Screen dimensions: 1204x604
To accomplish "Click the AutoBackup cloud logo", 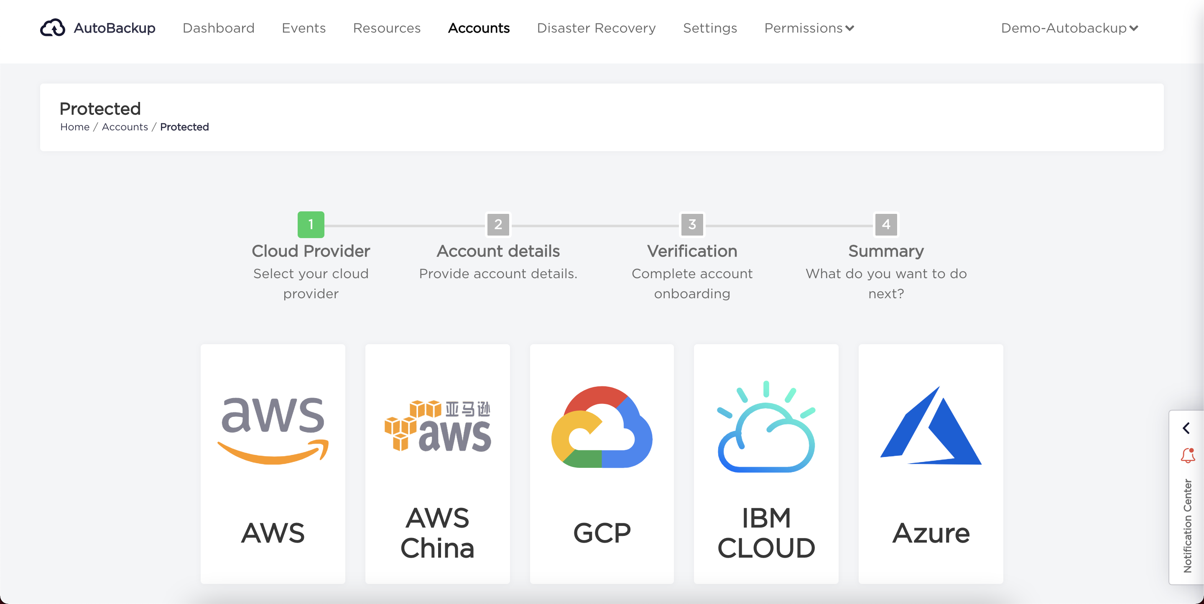I will (53, 28).
